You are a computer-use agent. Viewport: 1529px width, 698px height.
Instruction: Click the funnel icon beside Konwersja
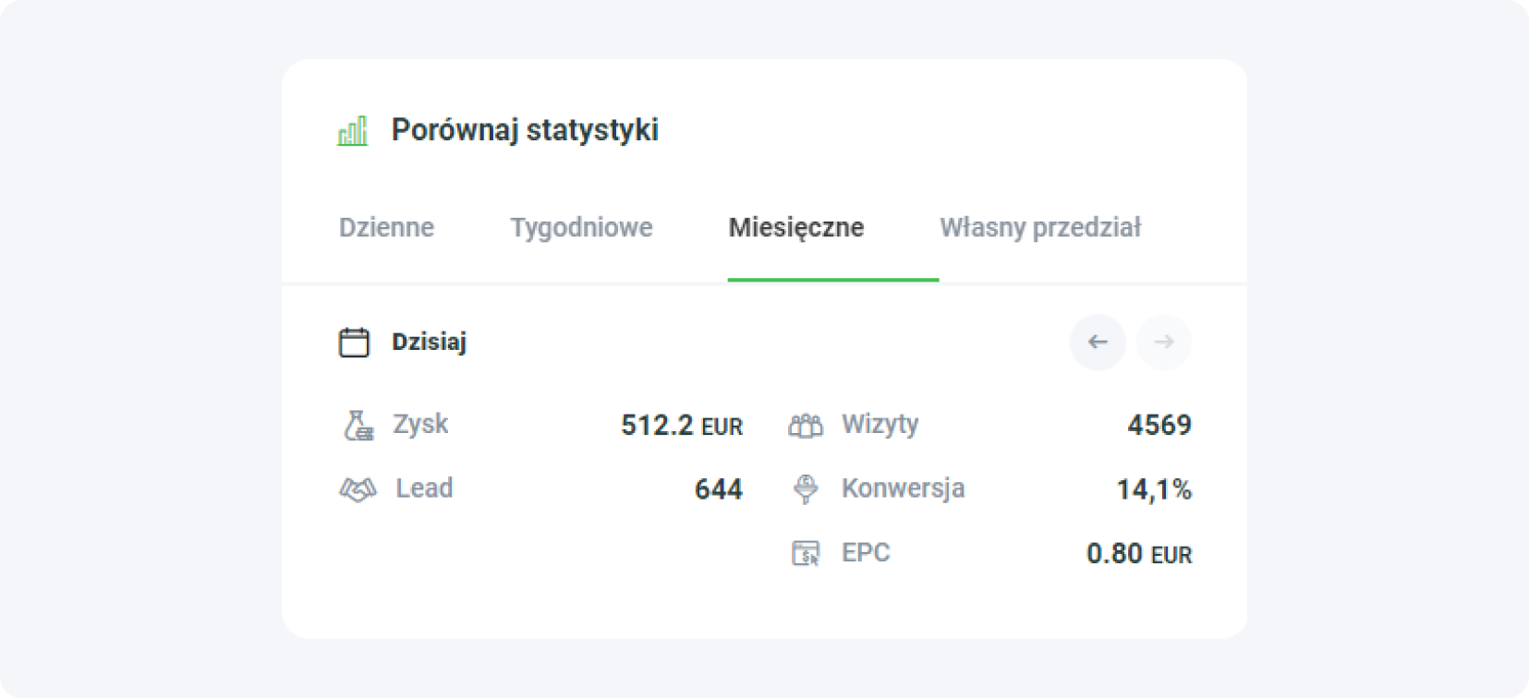[806, 488]
